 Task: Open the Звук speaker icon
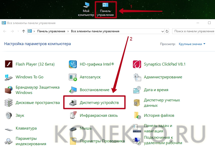pyautogui.click(x=9, y=115)
